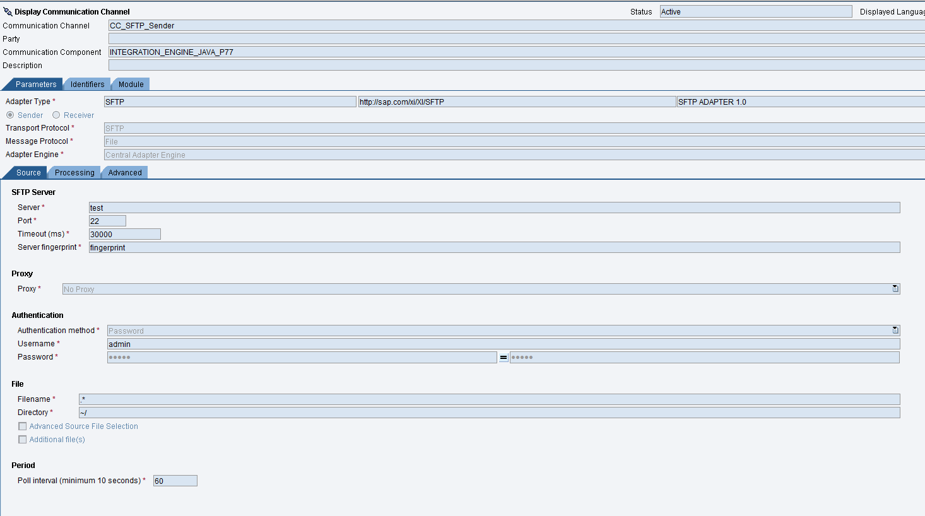Open the Proxy dropdown list icon
This screenshot has height=516, width=925.
[895, 288]
